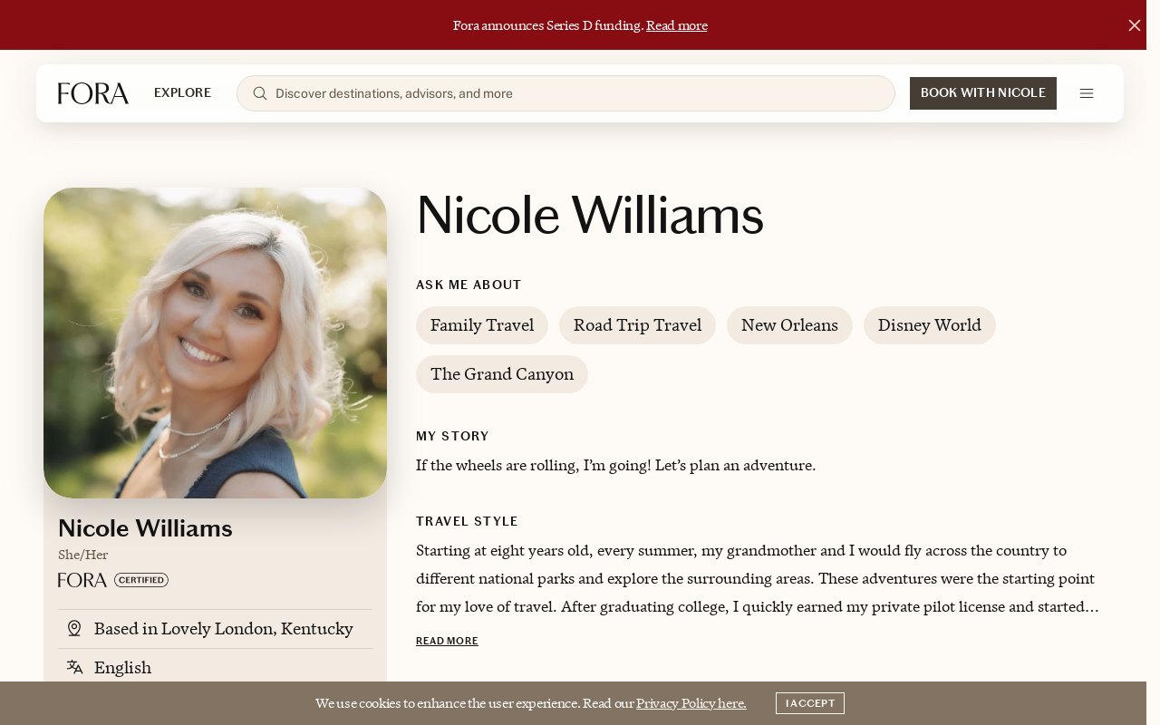Click Nicole Williams profile photo
The height and width of the screenshot is (725, 1160).
coord(215,343)
